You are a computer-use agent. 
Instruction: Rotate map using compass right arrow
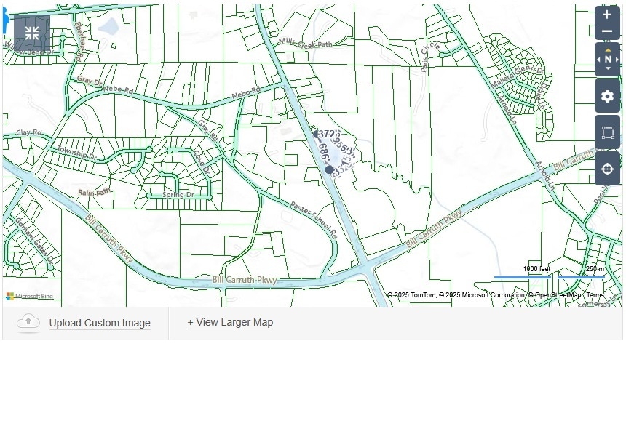click(x=617, y=60)
